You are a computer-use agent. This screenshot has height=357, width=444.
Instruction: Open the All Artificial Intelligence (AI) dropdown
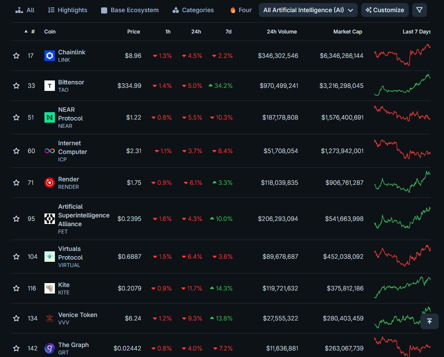[308, 10]
